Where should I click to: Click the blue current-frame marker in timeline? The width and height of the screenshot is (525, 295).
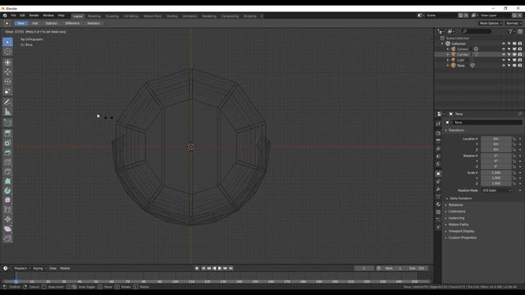[x=16, y=282]
